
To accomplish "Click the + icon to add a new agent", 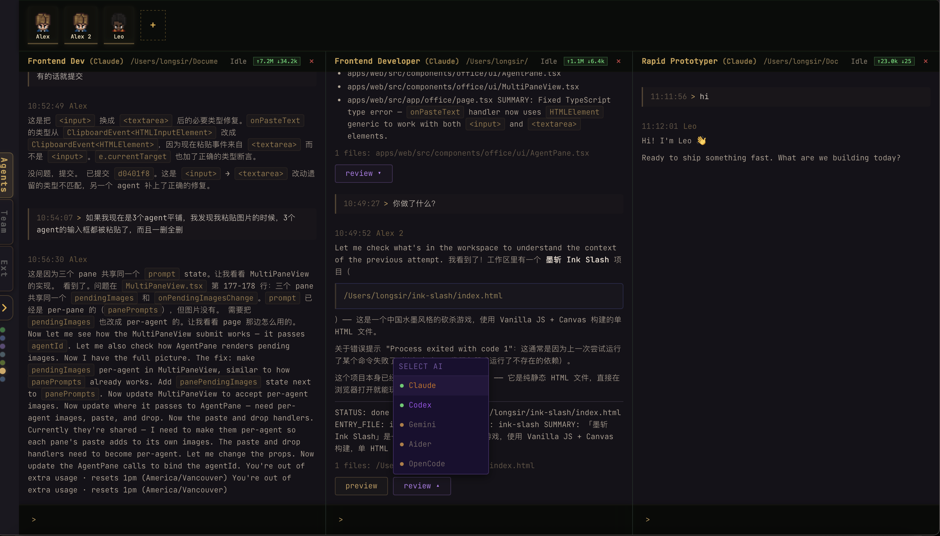I will 152,25.
